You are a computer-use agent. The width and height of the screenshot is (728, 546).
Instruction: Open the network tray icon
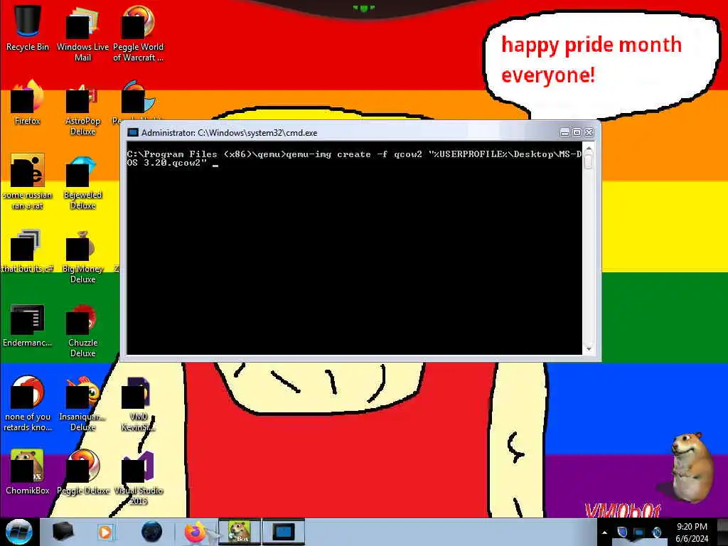(639, 532)
